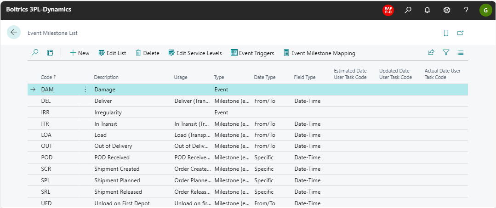Click Date-Time field type in LOA row

(x=308, y=135)
